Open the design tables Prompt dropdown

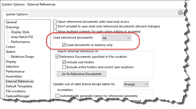pos(136,84)
